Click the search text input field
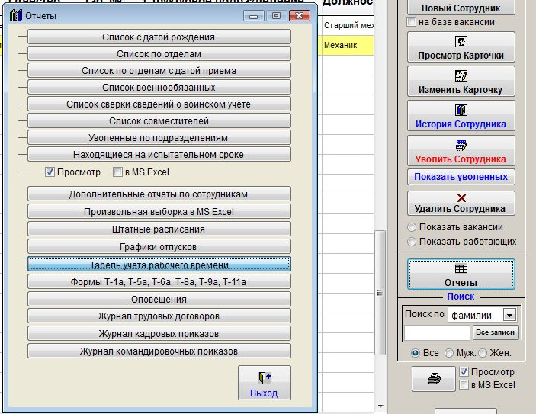This screenshot has height=414, width=536. pyautogui.click(x=437, y=332)
